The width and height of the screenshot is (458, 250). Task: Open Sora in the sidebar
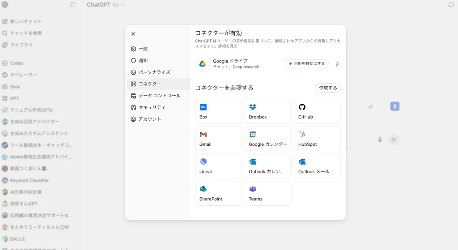coord(11,86)
